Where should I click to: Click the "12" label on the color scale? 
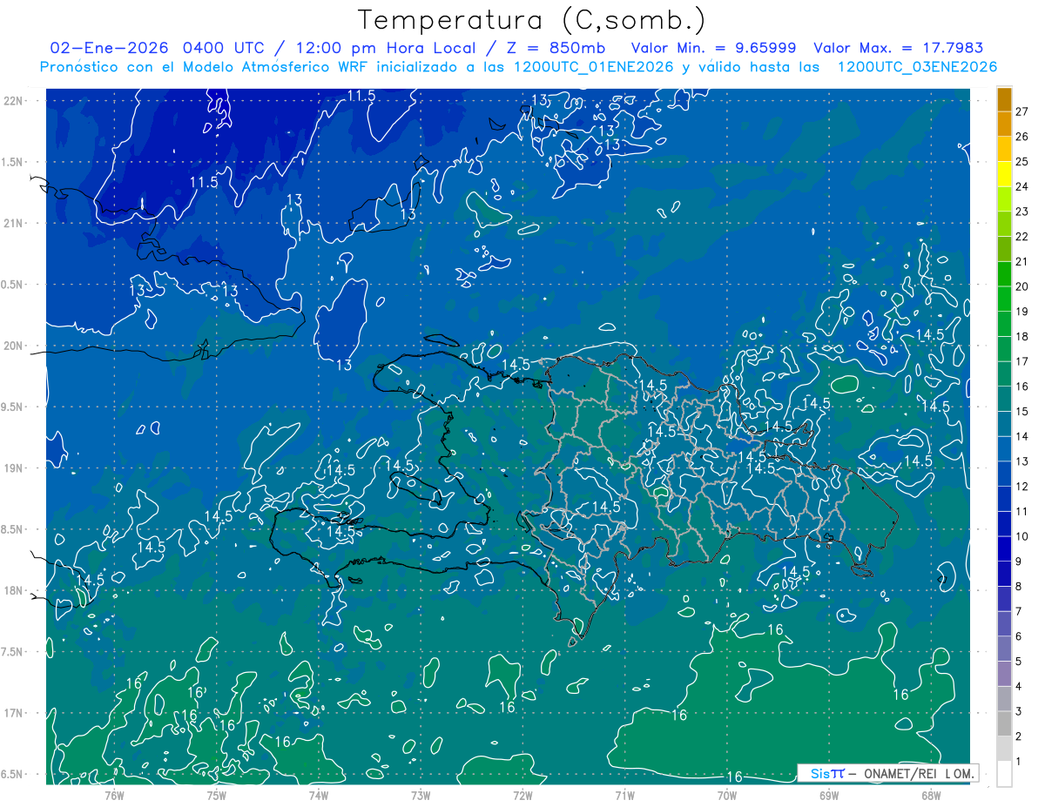(x=1022, y=486)
